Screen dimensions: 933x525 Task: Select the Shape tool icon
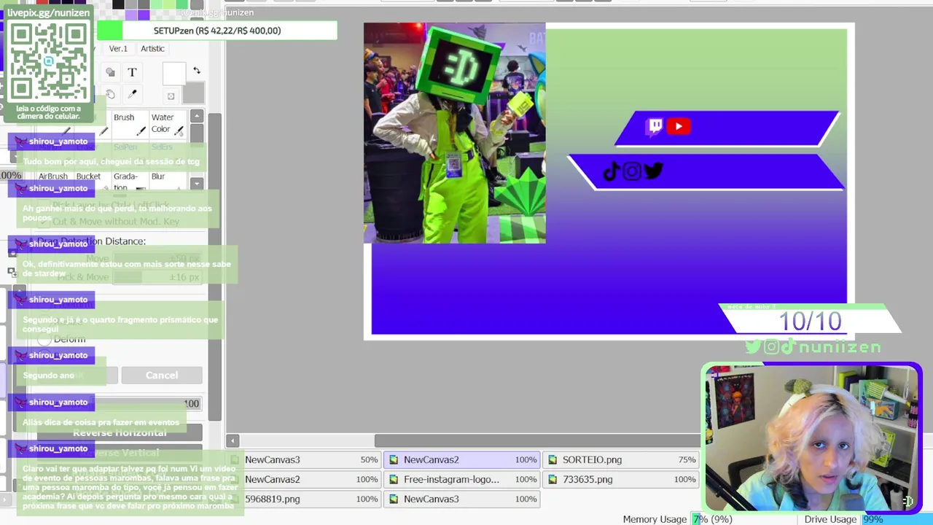click(x=110, y=72)
